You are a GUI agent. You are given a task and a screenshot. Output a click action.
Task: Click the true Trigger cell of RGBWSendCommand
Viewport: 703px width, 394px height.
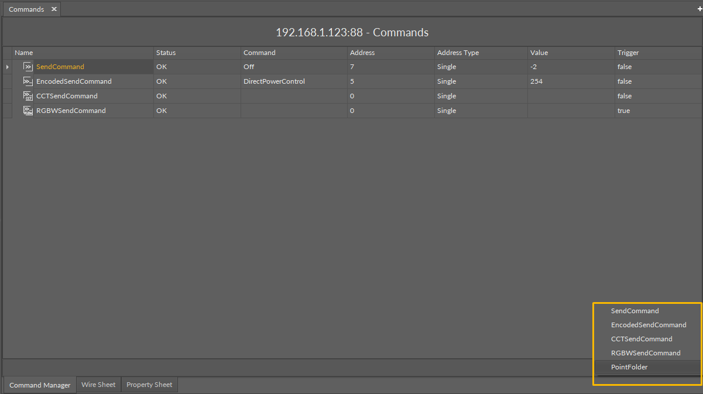pos(658,111)
